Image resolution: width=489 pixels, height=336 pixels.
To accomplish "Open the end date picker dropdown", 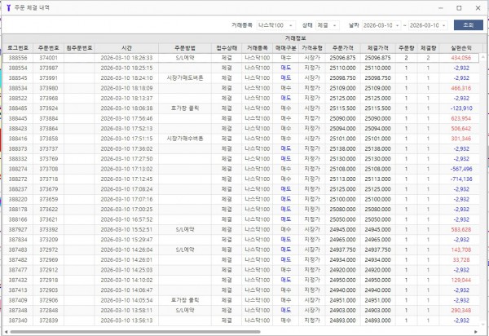I will pyautogui.click(x=443, y=25).
